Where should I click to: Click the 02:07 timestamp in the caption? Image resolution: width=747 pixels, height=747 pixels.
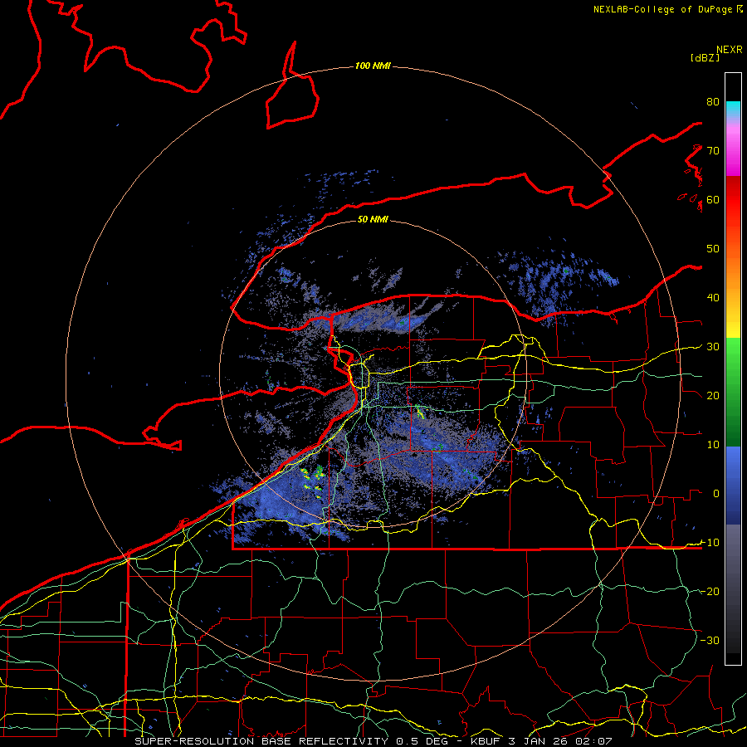click(594, 741)
